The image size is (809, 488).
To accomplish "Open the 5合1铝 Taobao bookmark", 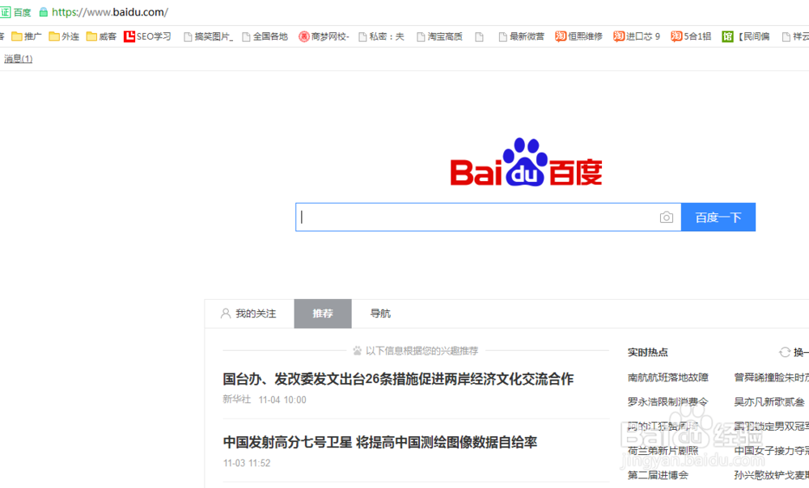I will click(x=691, y=36).
